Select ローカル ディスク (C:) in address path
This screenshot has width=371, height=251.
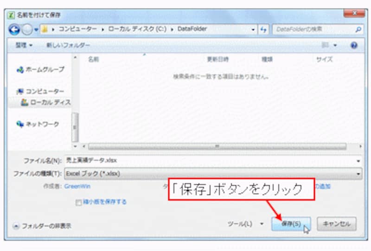coord(137,29)
